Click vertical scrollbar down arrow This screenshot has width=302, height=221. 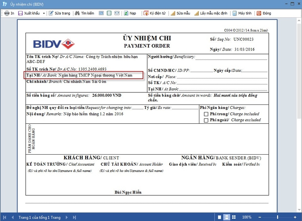(x=299, y=210)
